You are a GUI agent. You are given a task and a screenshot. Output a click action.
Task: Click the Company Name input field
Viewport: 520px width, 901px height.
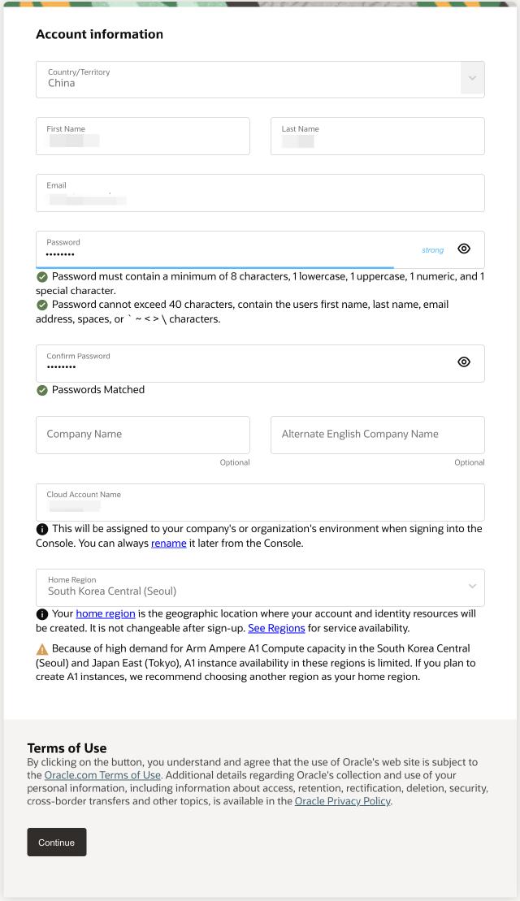pyautogui.click(x=142, y=435)
